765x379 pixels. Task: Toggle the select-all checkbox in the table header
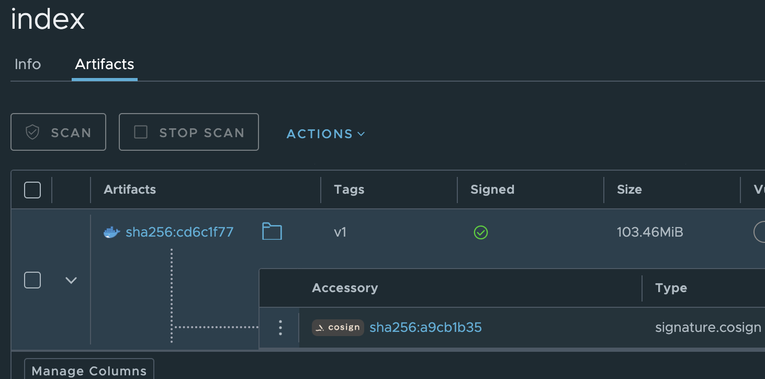(x=32, y=189)
